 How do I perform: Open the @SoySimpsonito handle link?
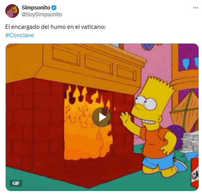(x=42, y=14)
